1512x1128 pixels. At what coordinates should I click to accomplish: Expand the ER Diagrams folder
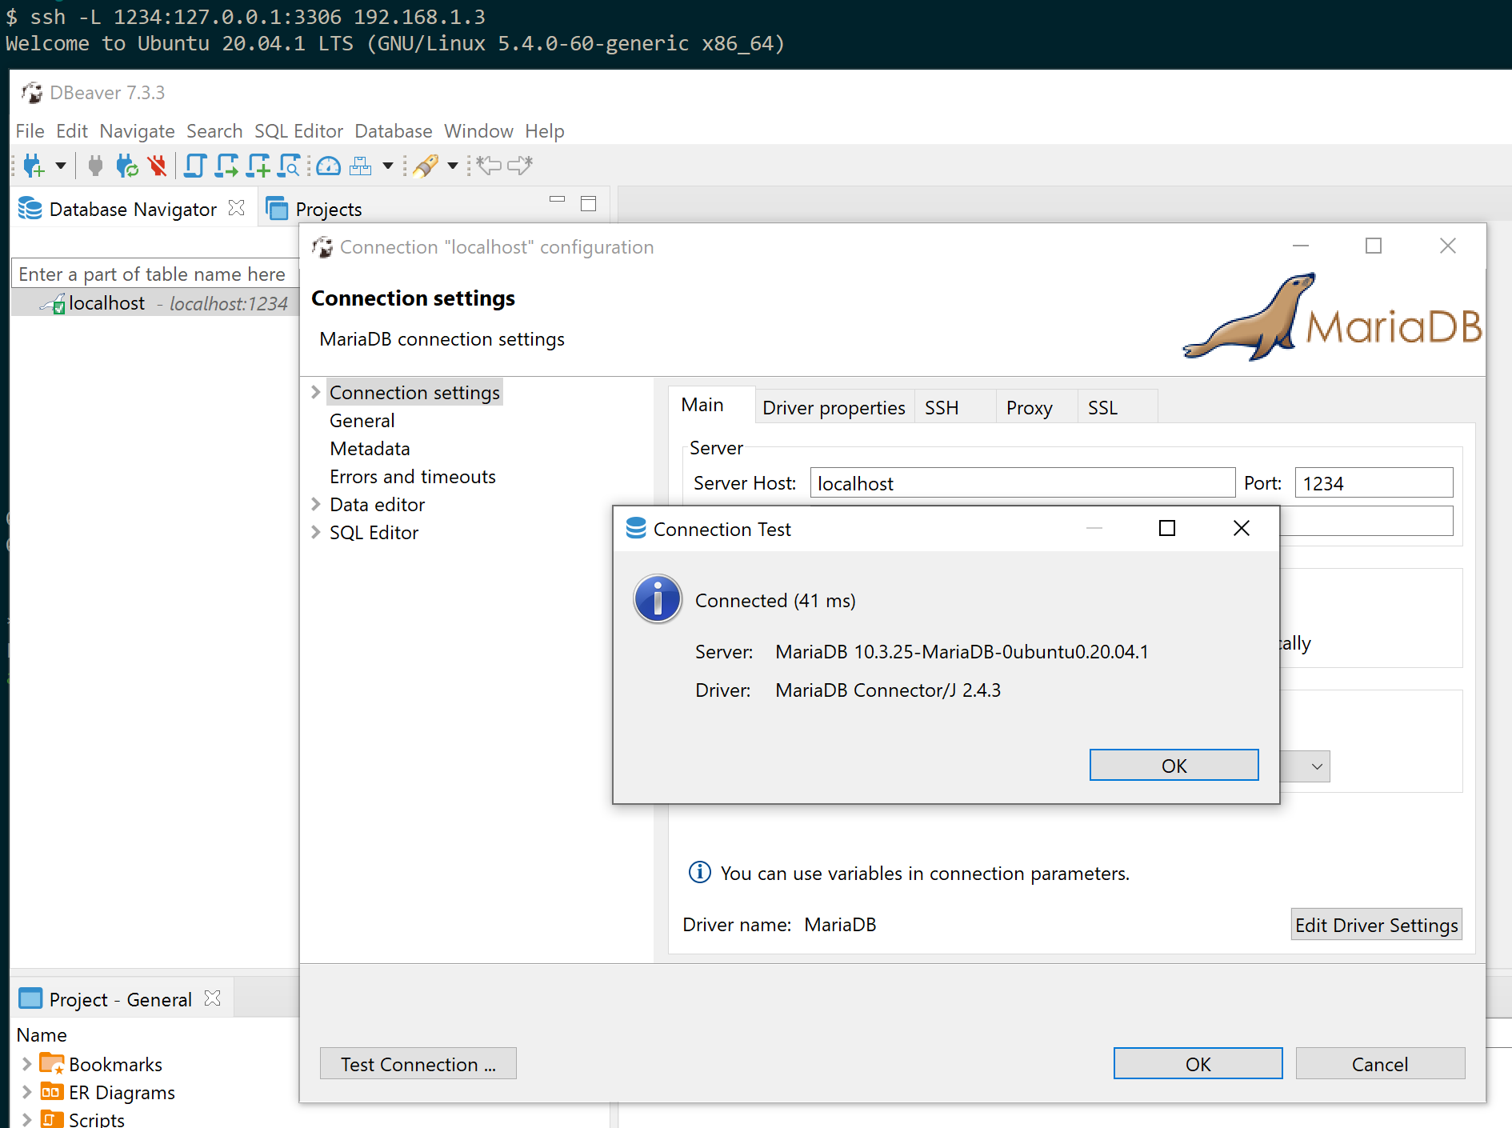click(26, 1091)
